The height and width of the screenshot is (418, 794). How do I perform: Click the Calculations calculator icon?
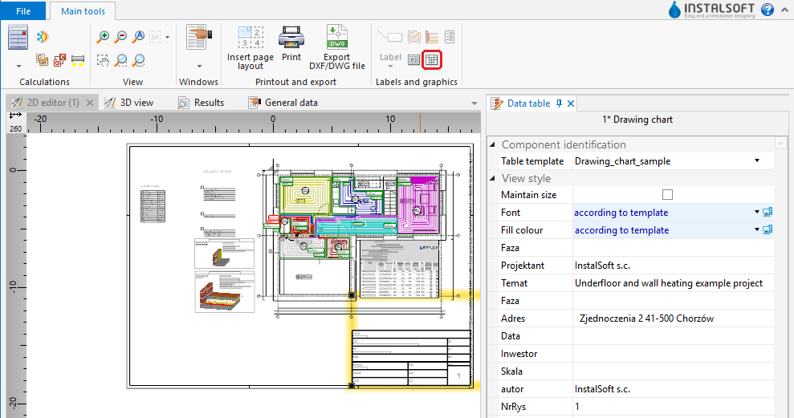(x=18, y=37)
